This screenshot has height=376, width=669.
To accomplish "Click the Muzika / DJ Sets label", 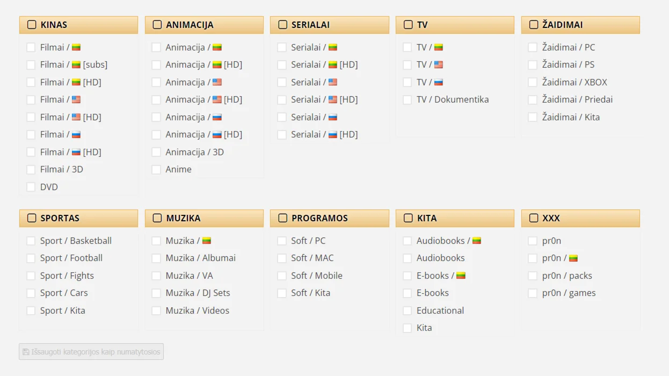I will (198, 293).
